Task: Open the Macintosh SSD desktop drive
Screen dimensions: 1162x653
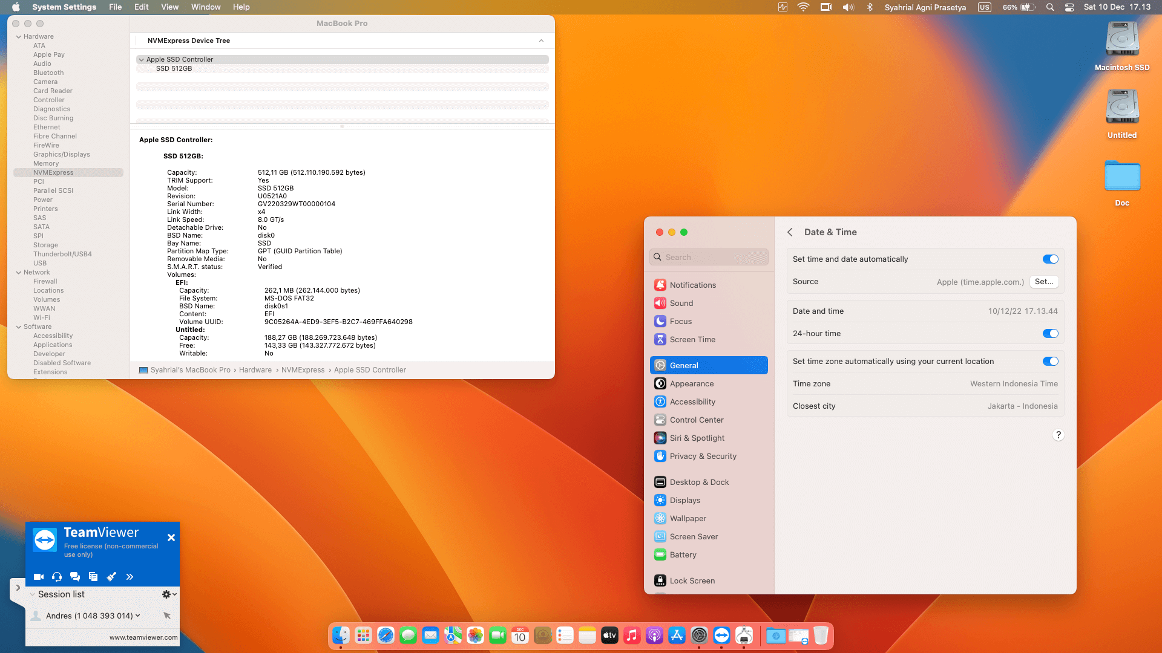Action: pos(1122,40)
